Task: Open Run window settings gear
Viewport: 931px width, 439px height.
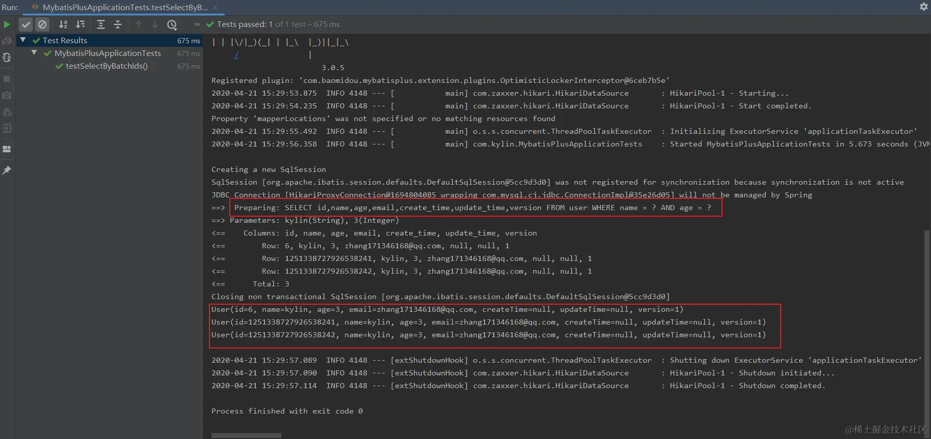Action: (x=923, y=7)
